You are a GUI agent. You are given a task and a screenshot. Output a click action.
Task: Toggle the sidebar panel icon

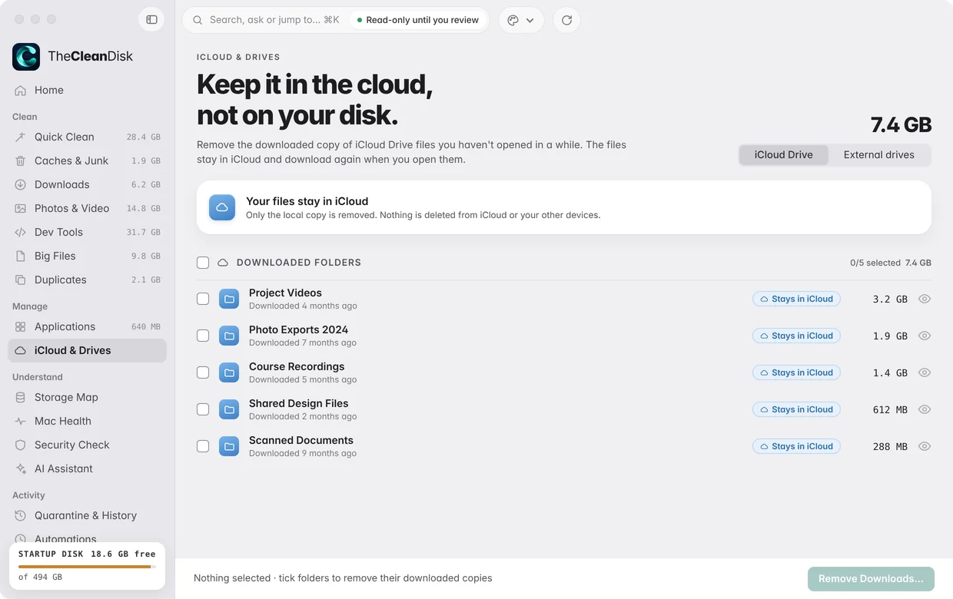coord(151,20)
